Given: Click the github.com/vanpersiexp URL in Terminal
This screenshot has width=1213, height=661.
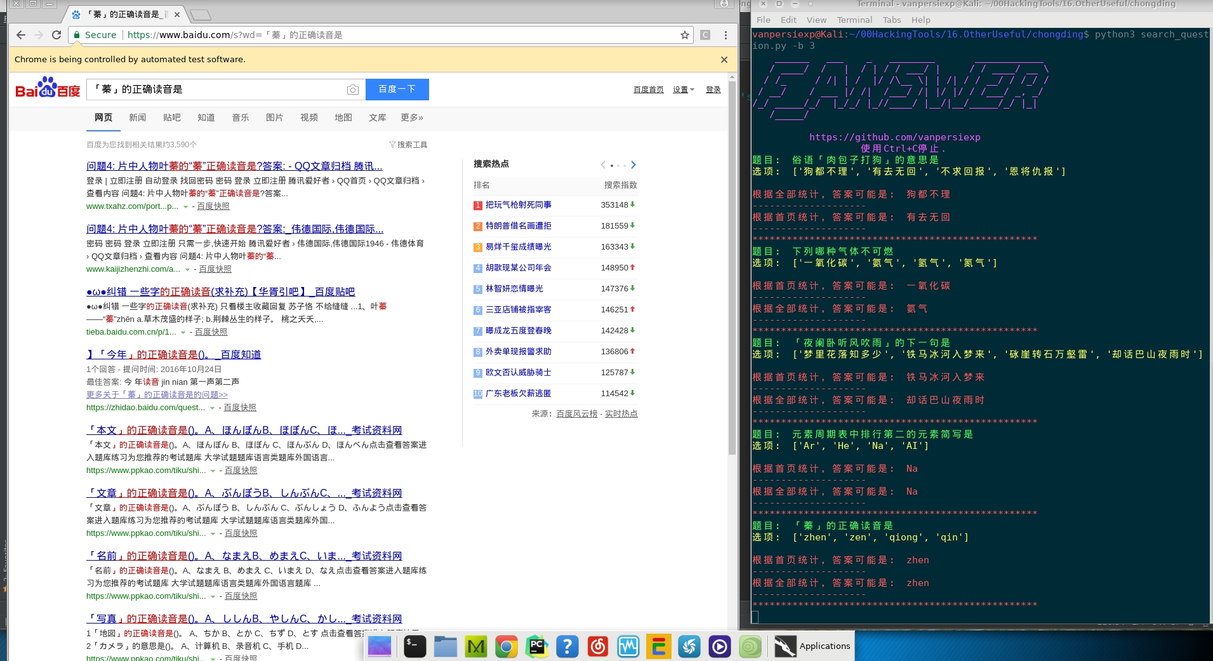Looking at the screenshot, I should tap(894, 137).
